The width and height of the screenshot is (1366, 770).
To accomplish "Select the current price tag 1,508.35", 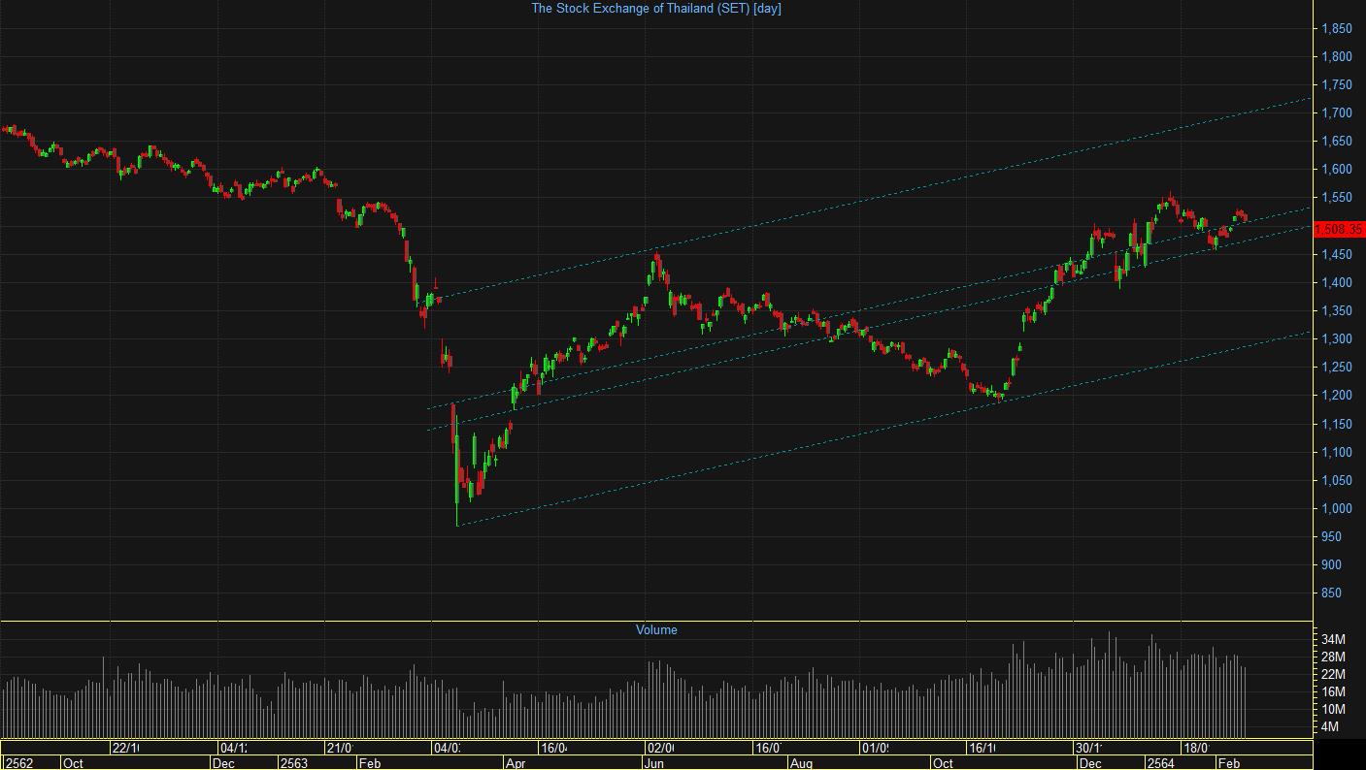I will (1340, 230).
